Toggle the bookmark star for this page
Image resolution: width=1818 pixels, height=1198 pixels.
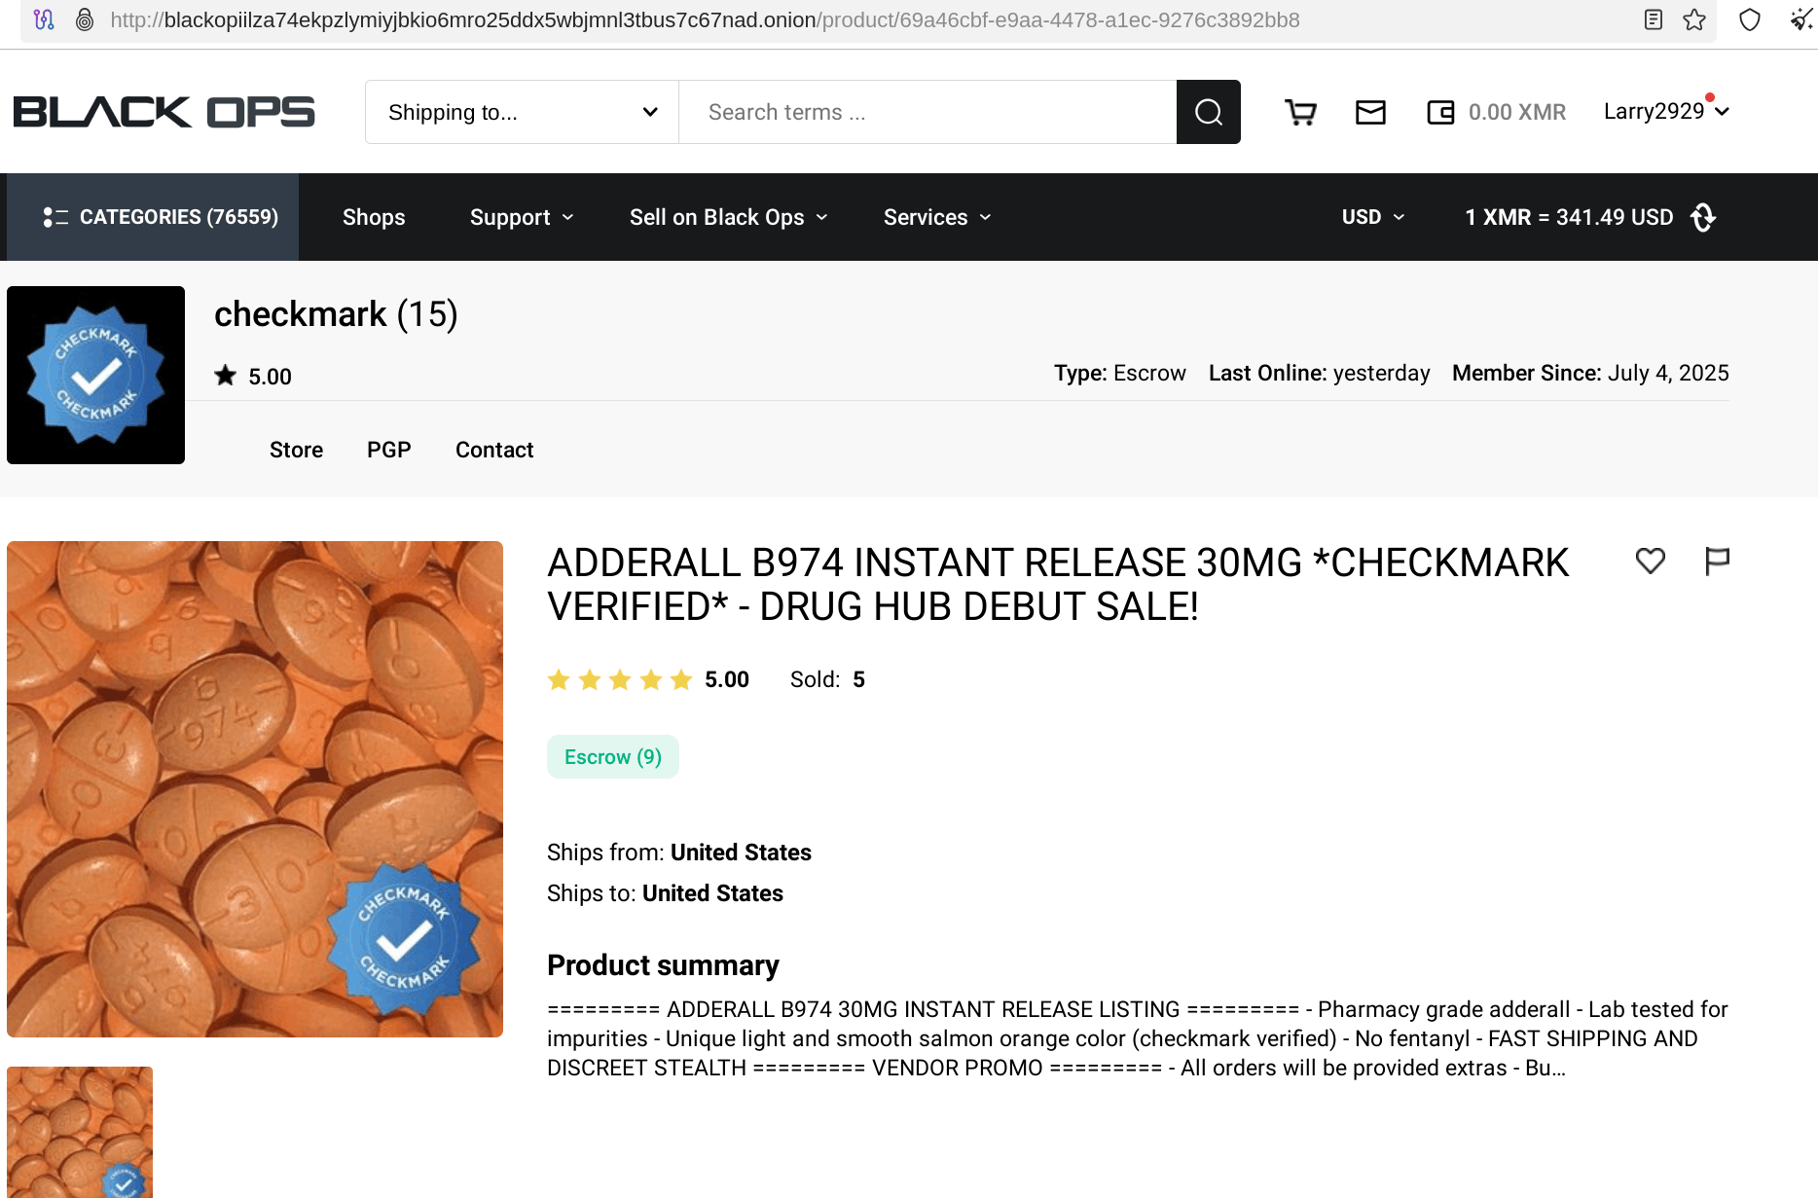[1694, 19]
